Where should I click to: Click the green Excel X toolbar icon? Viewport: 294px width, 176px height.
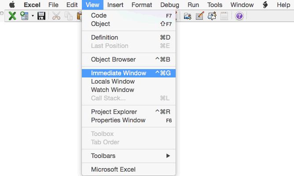pos(12,16)
